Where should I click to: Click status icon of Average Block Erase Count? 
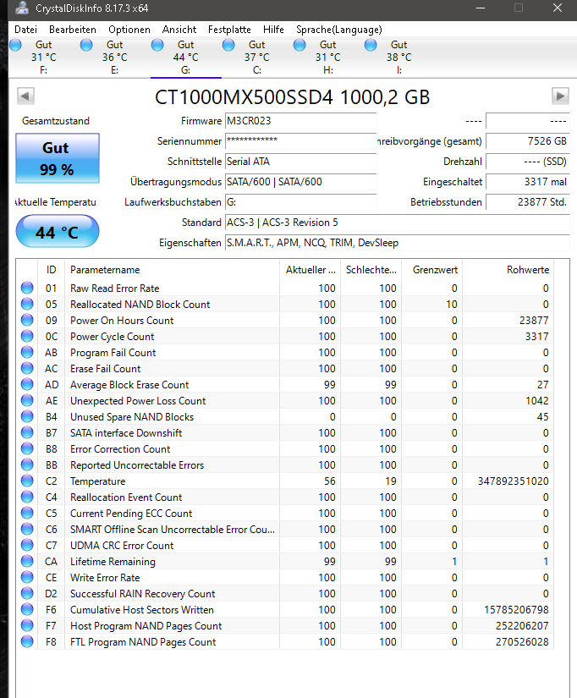(27, 384)
